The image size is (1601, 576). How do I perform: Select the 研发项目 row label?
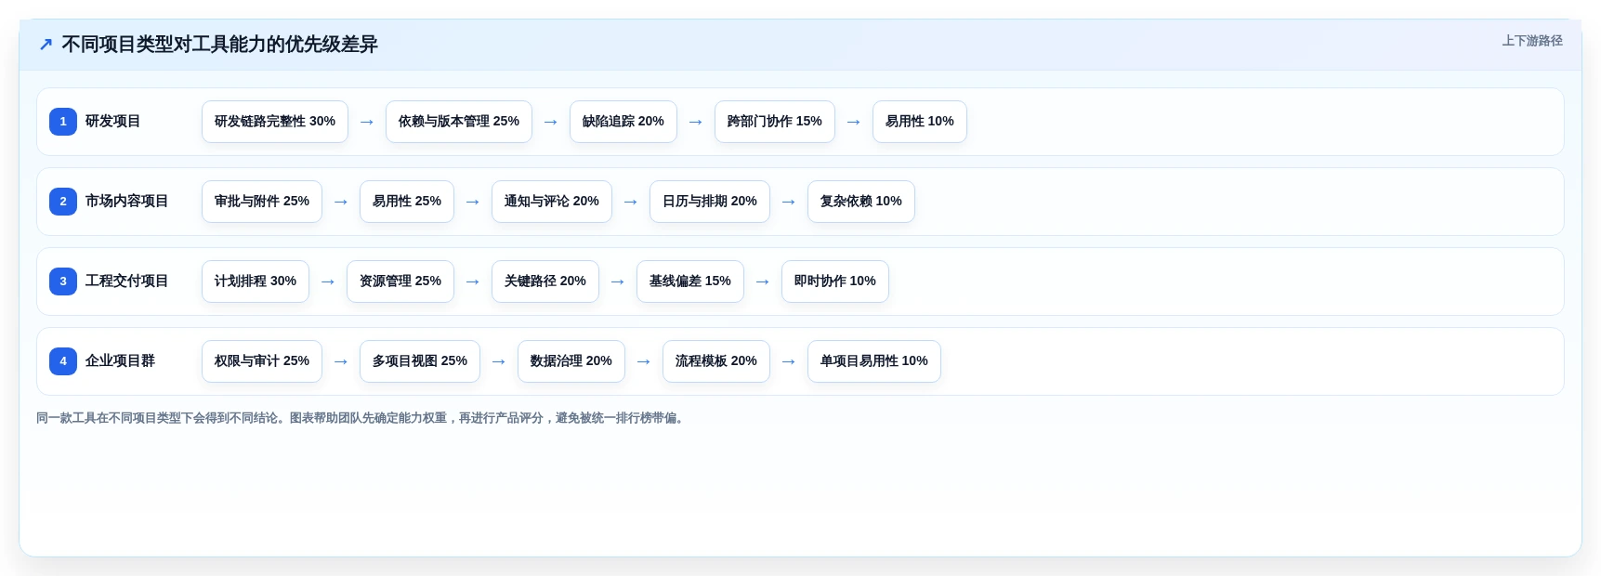tap(112, 122)
